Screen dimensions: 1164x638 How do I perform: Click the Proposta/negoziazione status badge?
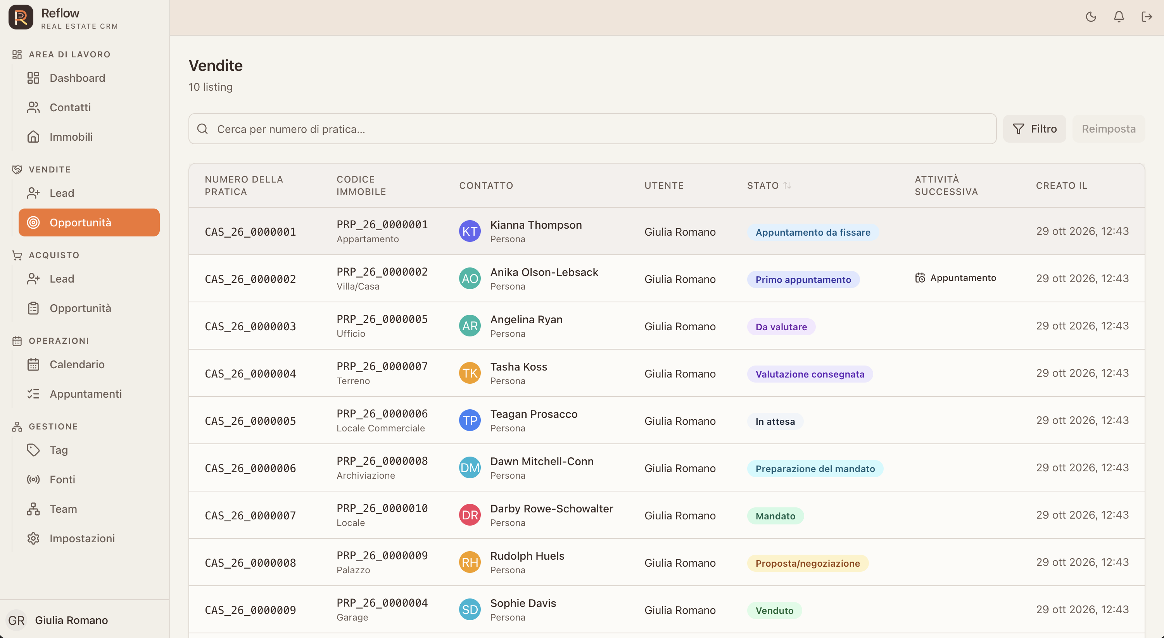pyautogui.click(x=808, y=564)
